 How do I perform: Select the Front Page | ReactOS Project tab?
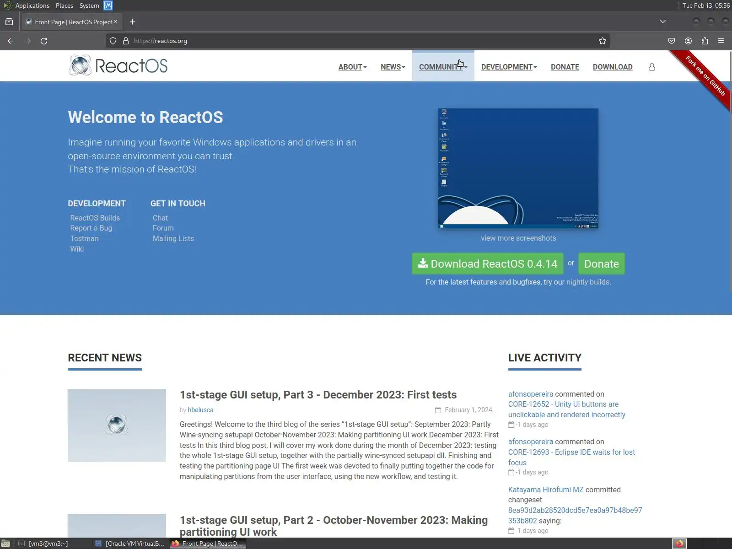tap(72, 22)
